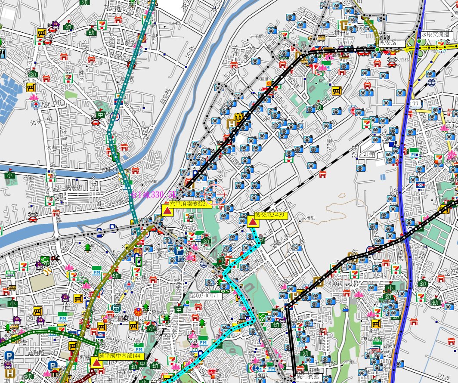Click the magenta 台1線330.5K text
The width and height of the screenshot is (458, 383).
pos(154,195)
